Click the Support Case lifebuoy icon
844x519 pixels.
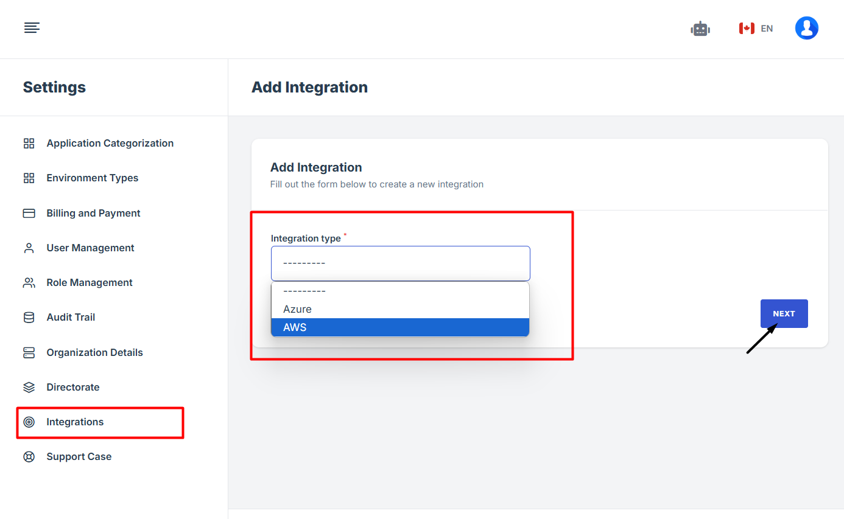coord(29,457)
